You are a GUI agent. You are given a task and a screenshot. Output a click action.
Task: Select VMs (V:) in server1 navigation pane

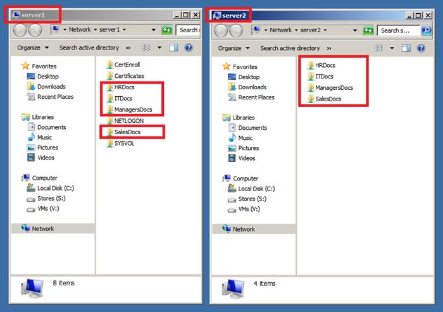pos(43,209)
